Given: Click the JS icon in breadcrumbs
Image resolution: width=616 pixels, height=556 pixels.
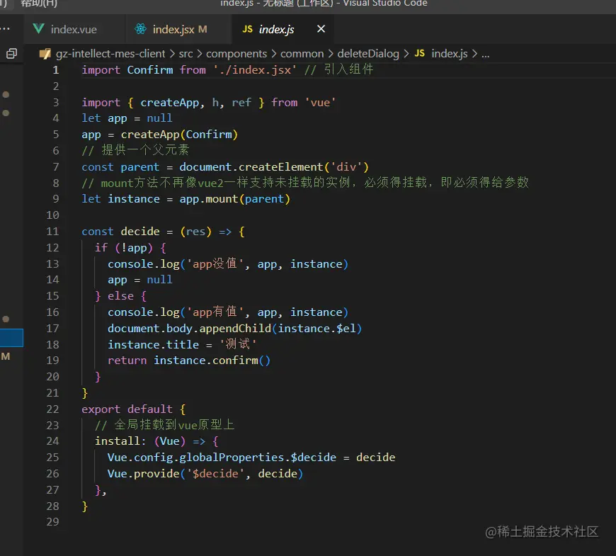Looking at the screenshot, I should click(420, 53).
